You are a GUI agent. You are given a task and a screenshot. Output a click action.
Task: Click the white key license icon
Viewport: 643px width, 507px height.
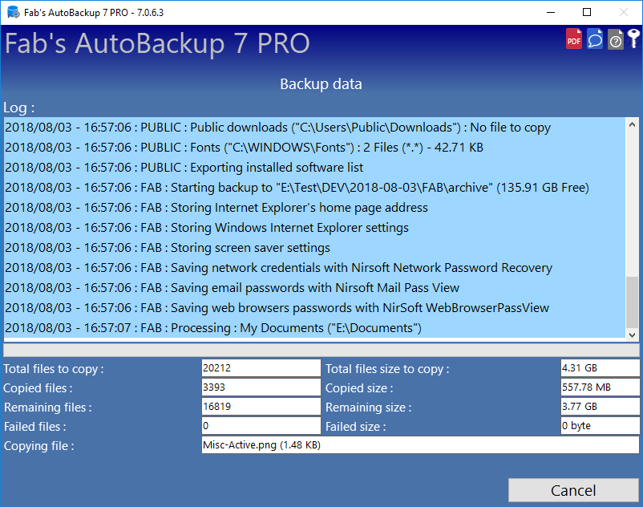pos(634,39)
